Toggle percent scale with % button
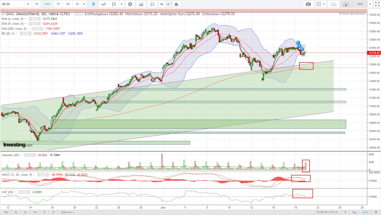381x215 pixels. point(345,212)
